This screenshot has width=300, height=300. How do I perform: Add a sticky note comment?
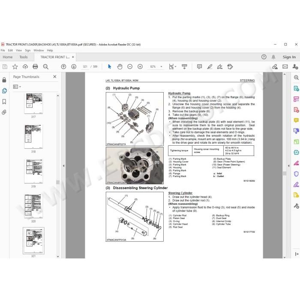(x=199, y=66)
